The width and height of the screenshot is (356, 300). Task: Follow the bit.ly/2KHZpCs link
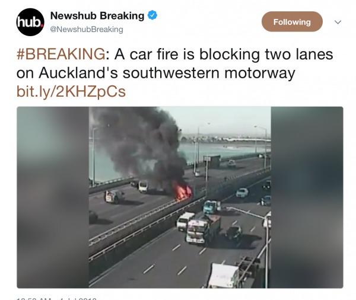[x=71, y=91]
